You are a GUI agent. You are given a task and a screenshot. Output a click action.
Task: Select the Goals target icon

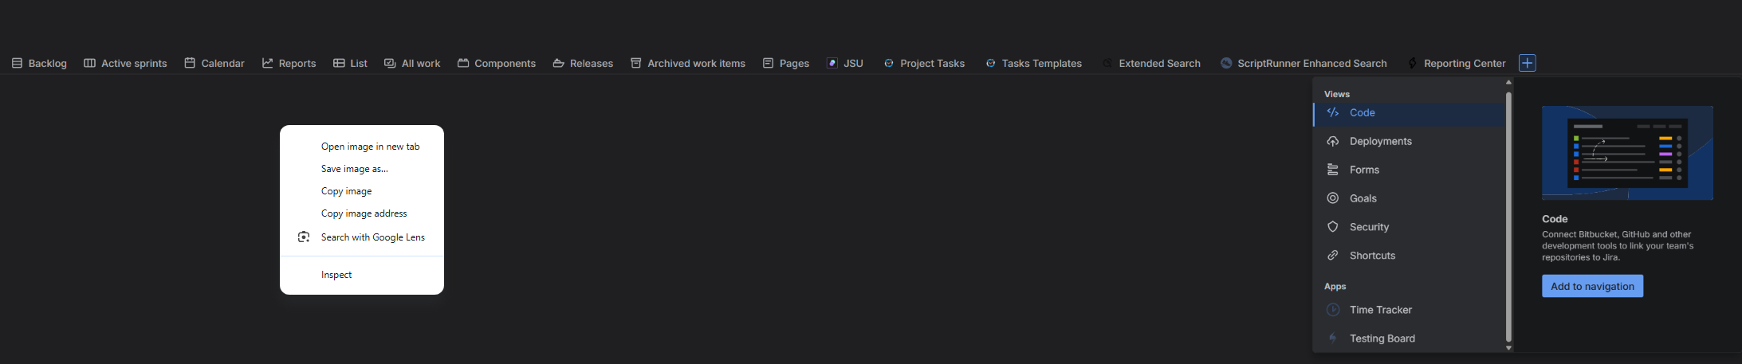(x=1332, y=198)
